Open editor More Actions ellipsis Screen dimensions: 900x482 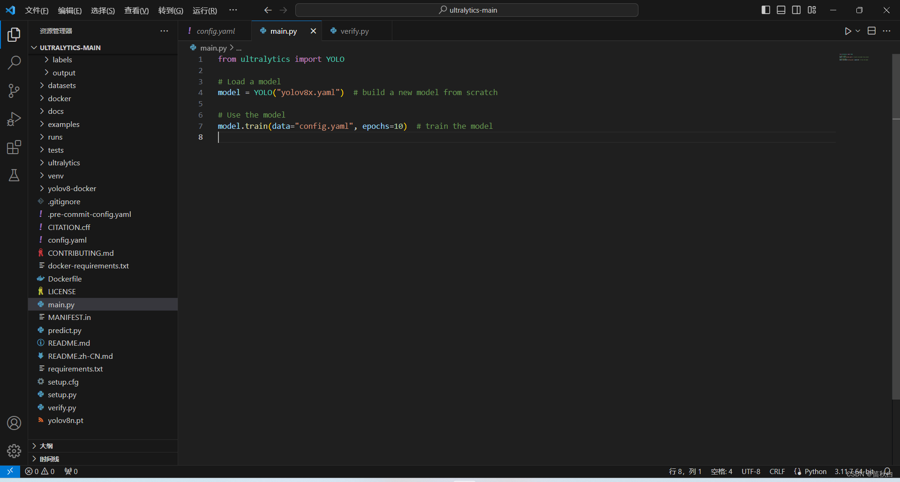pyautogui.click(x=886, y=31)
